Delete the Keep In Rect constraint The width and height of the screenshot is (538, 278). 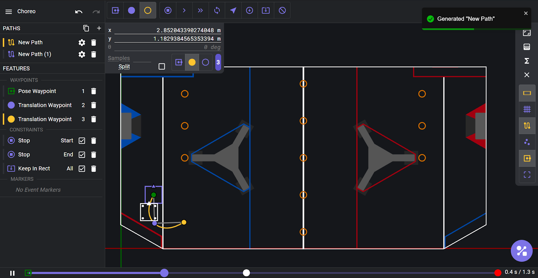tap(94, 169)
